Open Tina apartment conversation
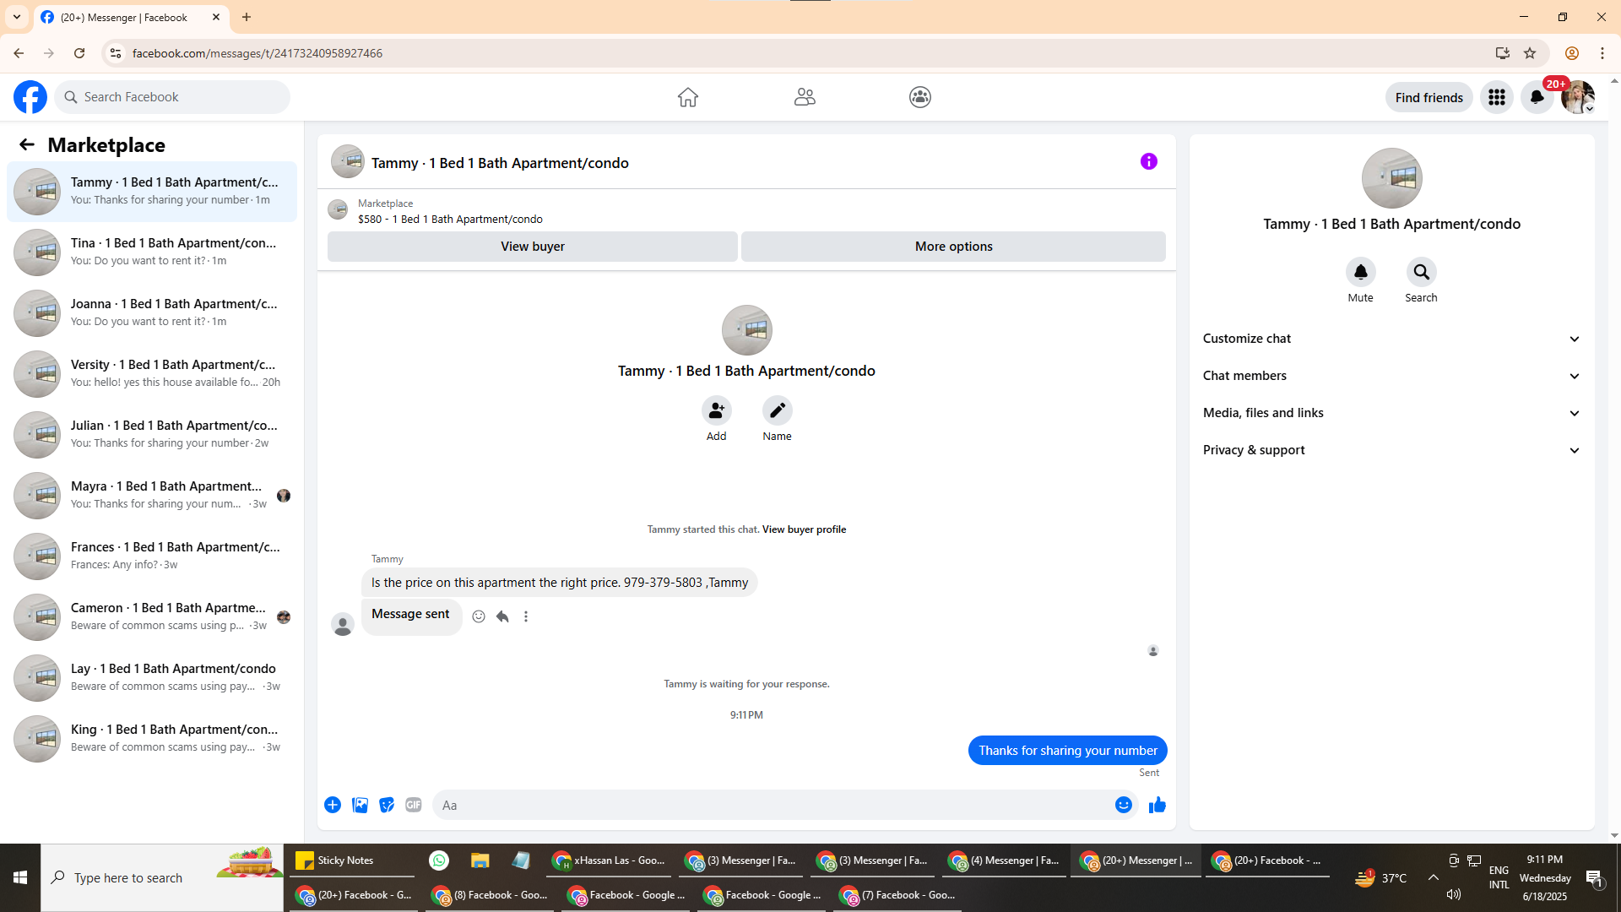The image size is (1621, 912). (x=152, y=252)
